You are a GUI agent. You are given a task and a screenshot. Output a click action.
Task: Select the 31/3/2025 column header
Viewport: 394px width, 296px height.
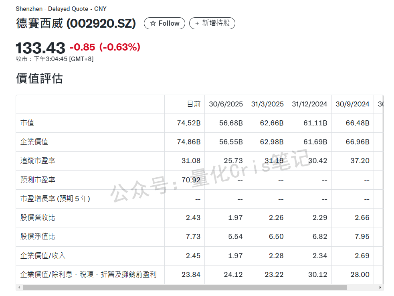click(267, 104)
